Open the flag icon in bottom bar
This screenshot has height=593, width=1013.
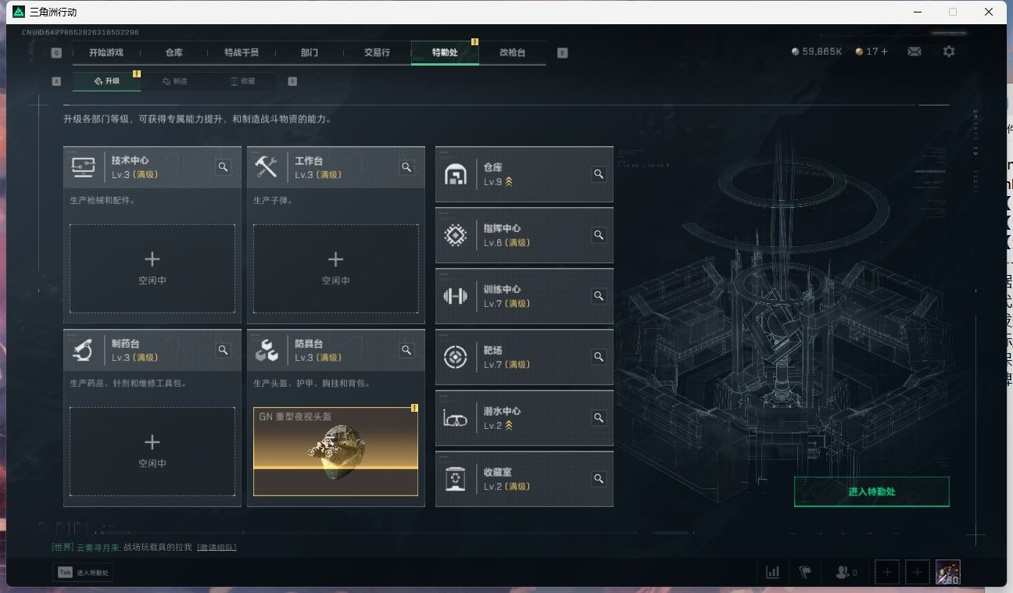[x=805, y=572]
